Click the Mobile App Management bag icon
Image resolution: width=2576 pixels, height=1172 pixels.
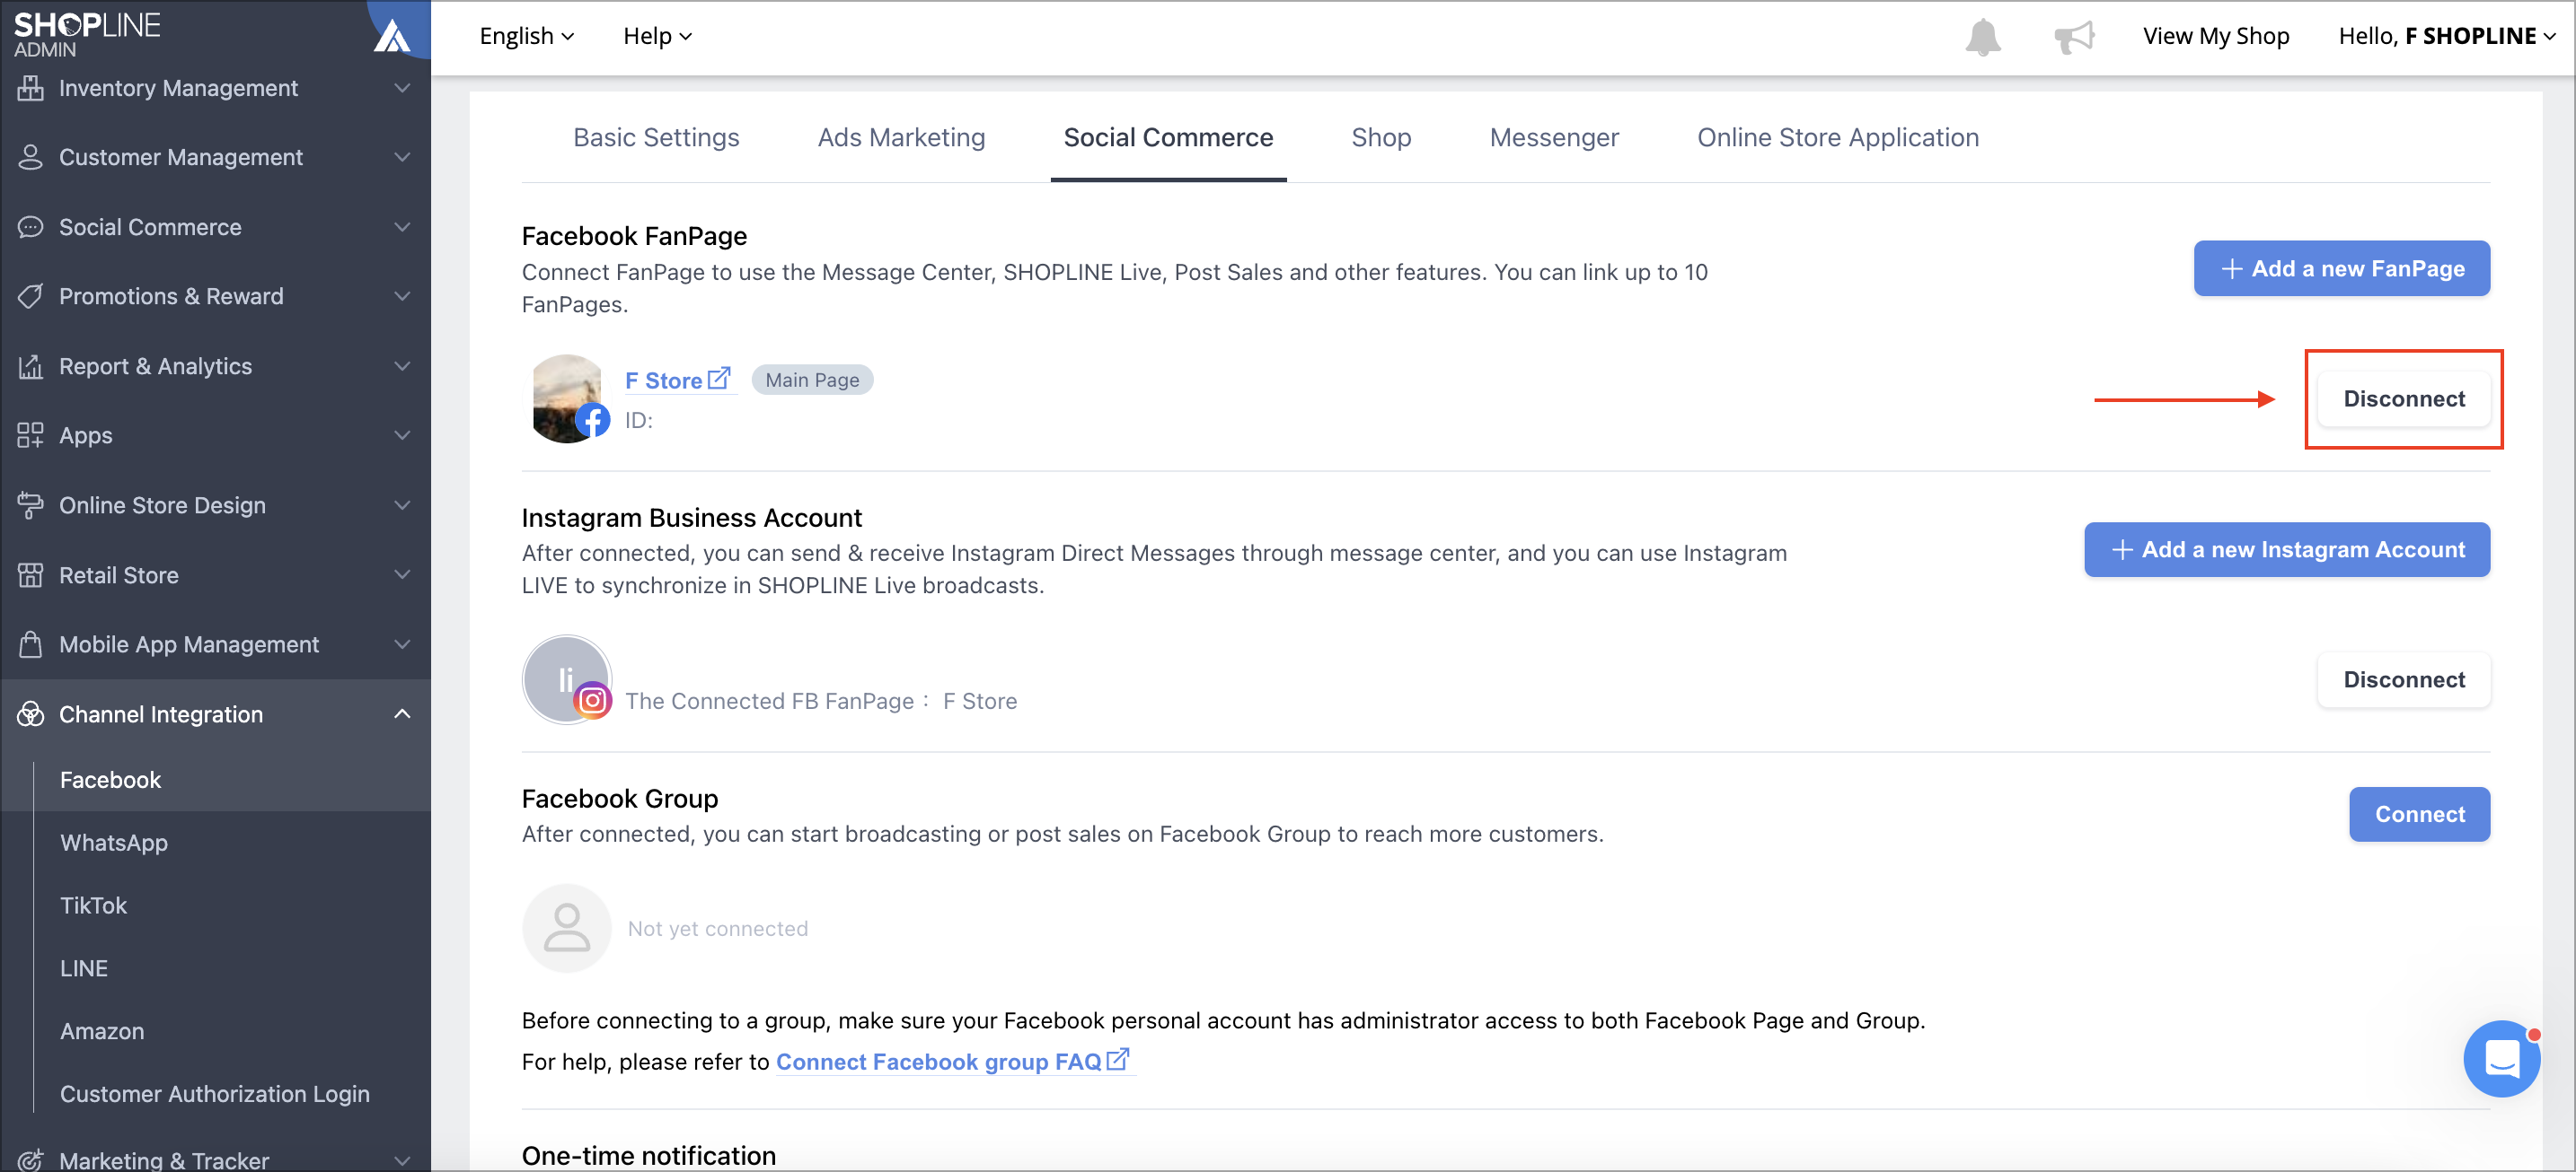pos(31,643)
